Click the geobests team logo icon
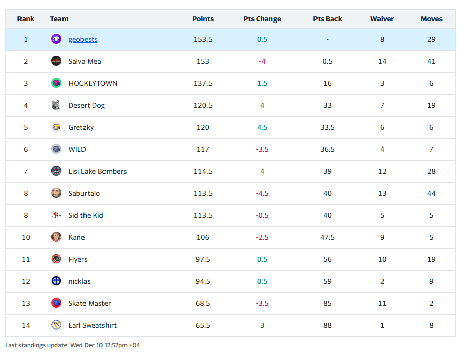 (x=56, y=39)
